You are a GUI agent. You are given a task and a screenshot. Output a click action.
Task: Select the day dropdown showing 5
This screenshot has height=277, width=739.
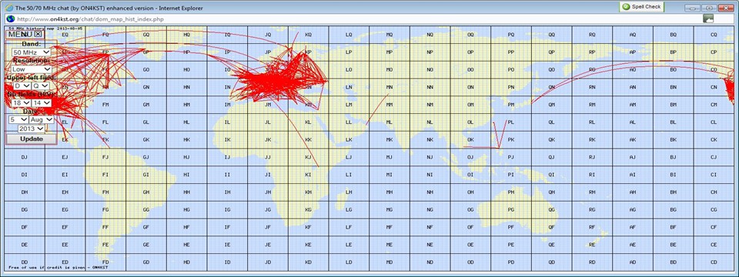[18, 120]
